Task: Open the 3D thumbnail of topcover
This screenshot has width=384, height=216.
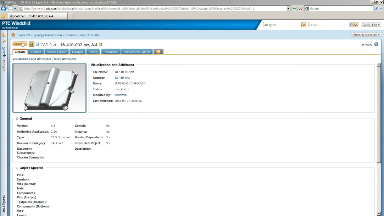Action: pyautogui.click(x=50, y=88)
